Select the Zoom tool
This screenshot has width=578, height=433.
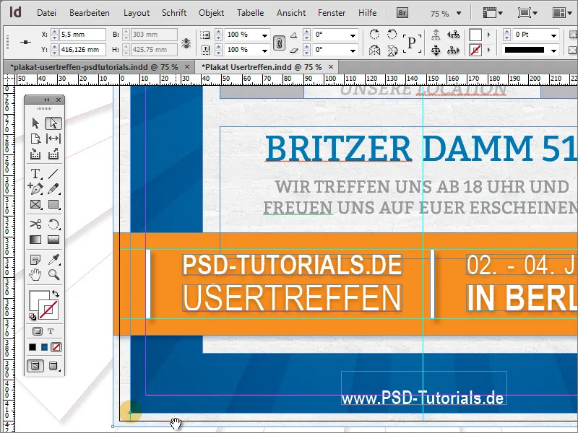53,275
